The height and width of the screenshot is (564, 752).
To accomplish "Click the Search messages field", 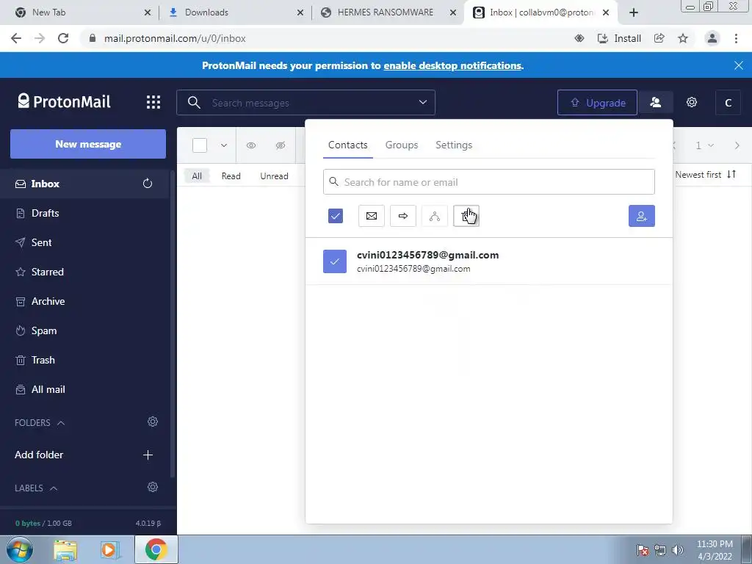I will (x=306, y=103).
